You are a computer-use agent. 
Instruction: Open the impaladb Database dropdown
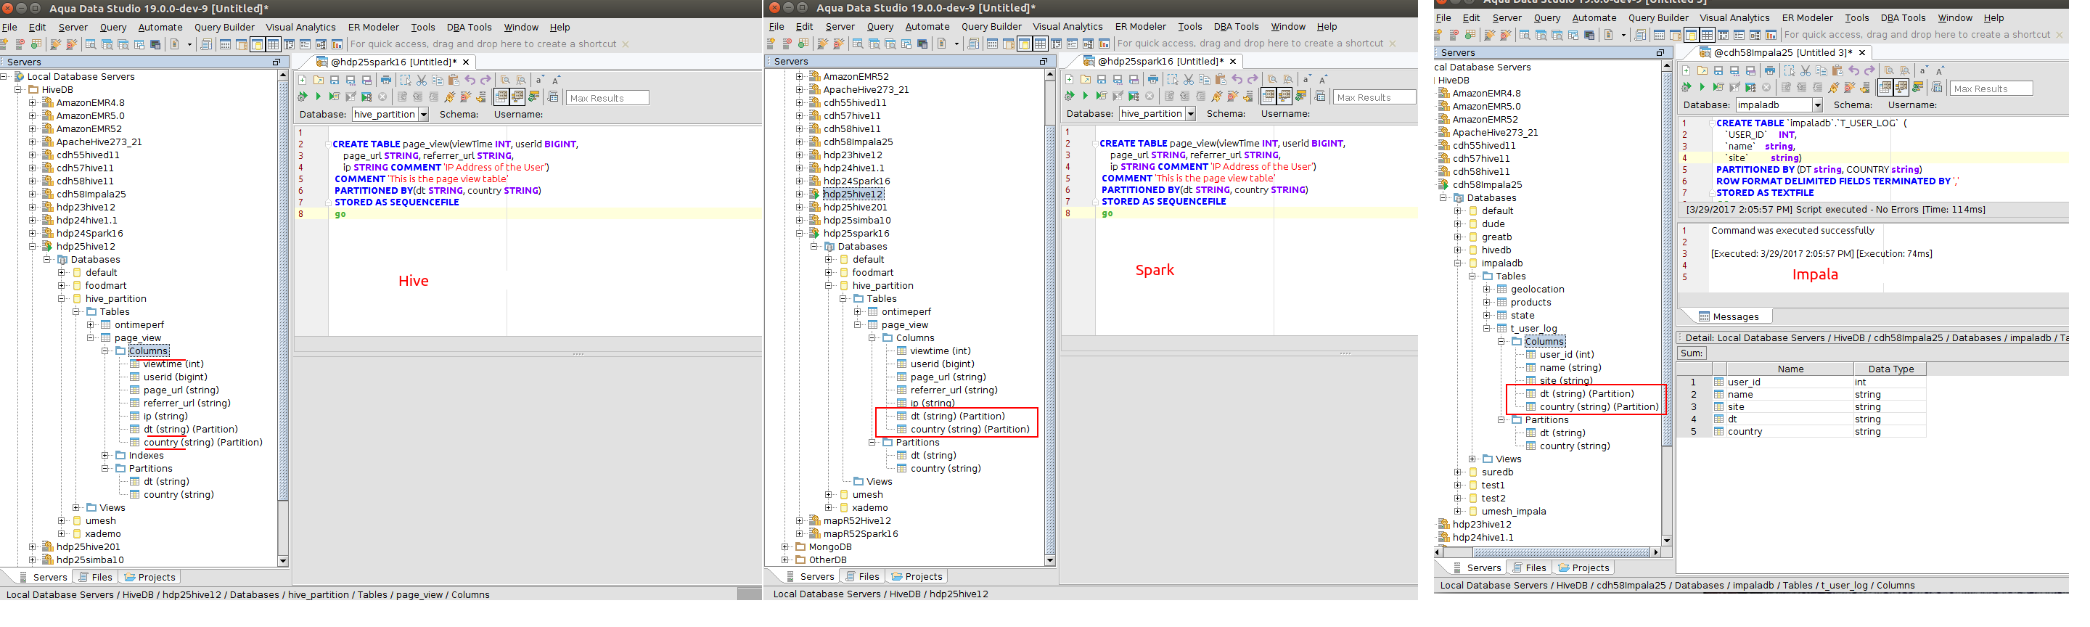tap(1817, 105)
